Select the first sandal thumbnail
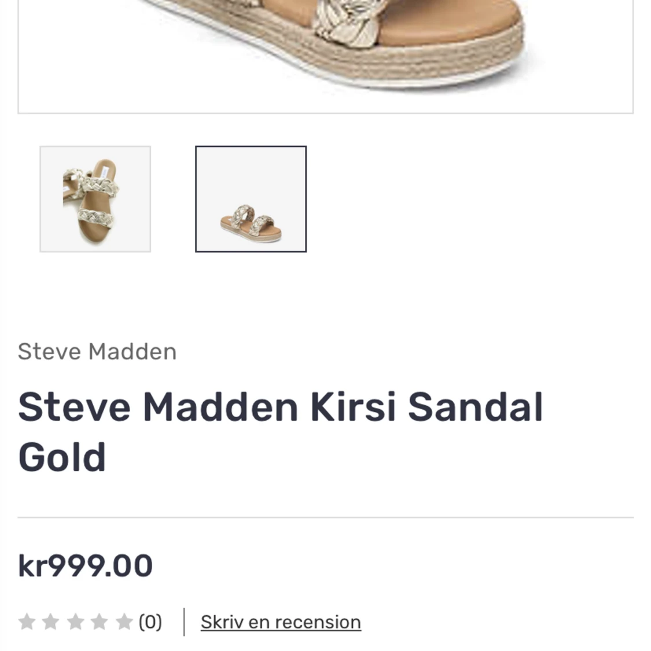The height and width of the screenshot is (651, 651). click(96, 198)
